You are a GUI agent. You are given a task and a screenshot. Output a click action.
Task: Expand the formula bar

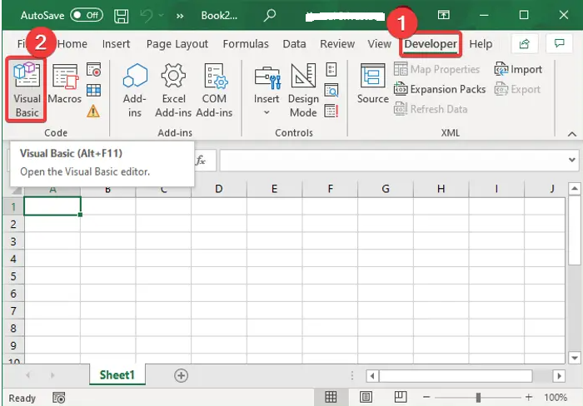pyautogui.click(x=571, y=159)
